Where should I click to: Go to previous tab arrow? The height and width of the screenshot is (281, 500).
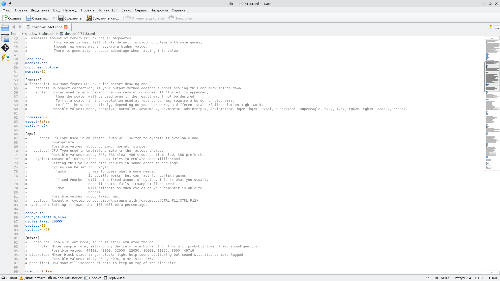(x=14, y=27)
